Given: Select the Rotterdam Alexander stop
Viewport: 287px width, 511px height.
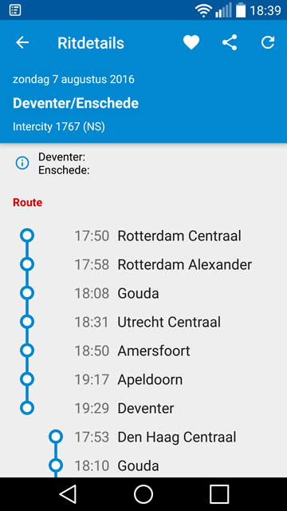Looking at the screenshot, I should (x=143, y=264).
